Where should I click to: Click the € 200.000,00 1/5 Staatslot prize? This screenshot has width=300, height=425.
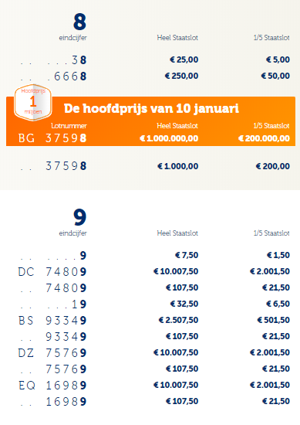[x=264, y=138]
